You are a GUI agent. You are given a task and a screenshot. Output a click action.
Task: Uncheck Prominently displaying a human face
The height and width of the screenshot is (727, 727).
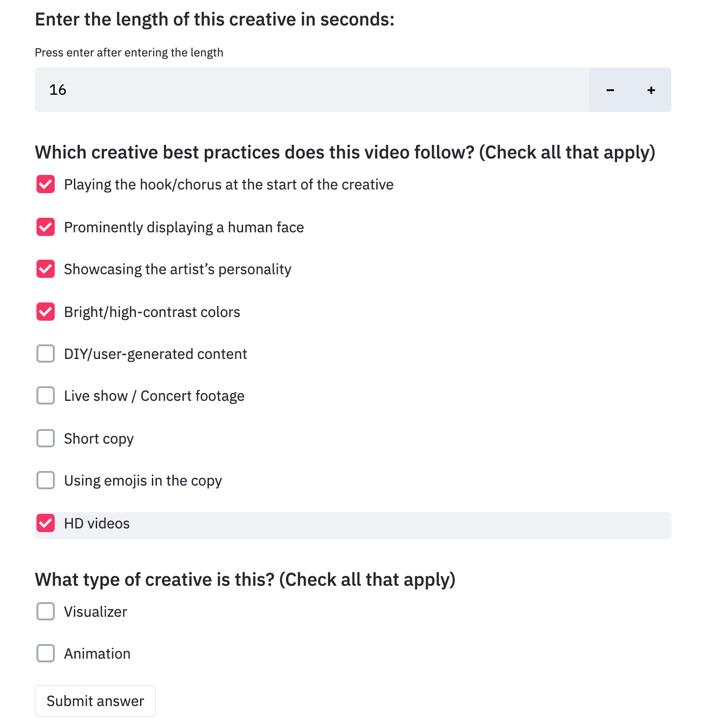pos(46,227)
